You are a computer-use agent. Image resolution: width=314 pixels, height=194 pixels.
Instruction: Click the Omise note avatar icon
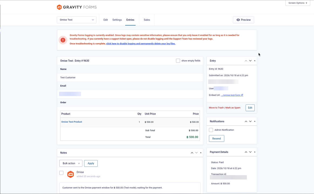70,174
